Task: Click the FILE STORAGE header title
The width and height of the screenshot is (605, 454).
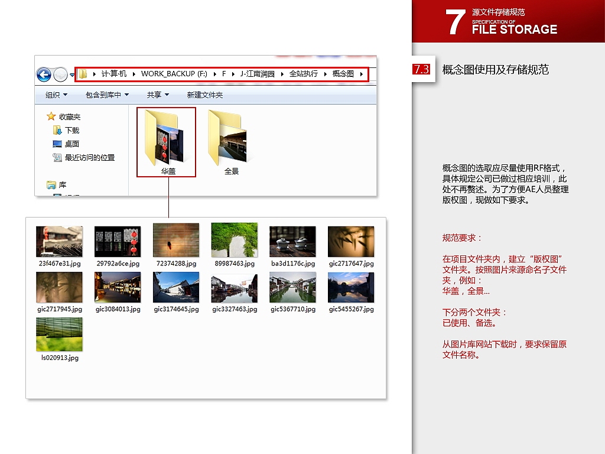Action: (x=515, y=30)
